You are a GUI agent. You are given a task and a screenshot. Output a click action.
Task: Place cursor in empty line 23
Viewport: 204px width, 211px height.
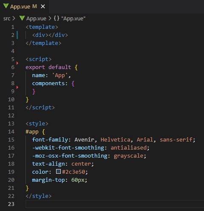tap(115, 204)
